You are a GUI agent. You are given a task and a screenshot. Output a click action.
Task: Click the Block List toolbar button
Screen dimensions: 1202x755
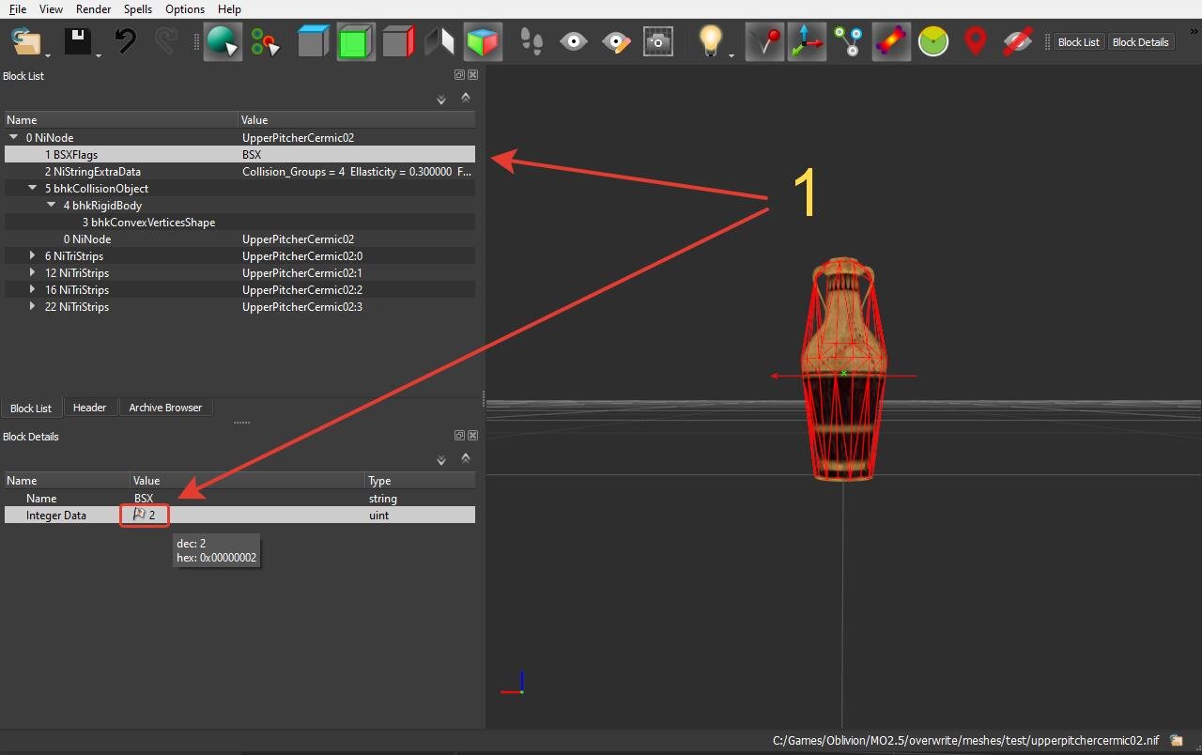coord(1078,42)
